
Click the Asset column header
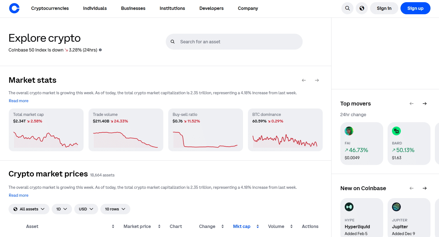coord(32,226)
